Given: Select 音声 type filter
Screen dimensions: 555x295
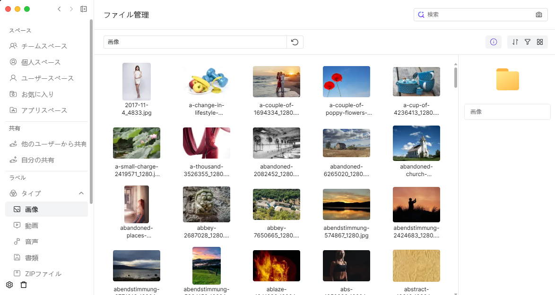Looking at the screenshot, I should [x=31, y=242].
